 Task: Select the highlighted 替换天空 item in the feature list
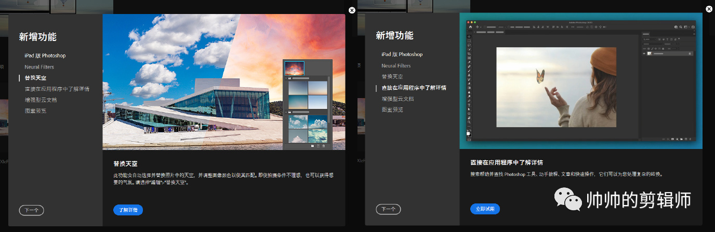[x=35, y=78]
